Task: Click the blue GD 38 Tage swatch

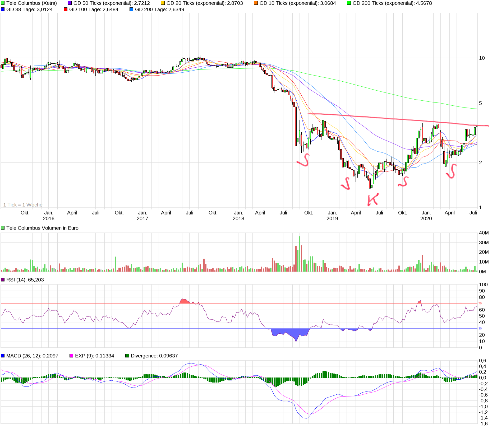Action: coord(3,10)
